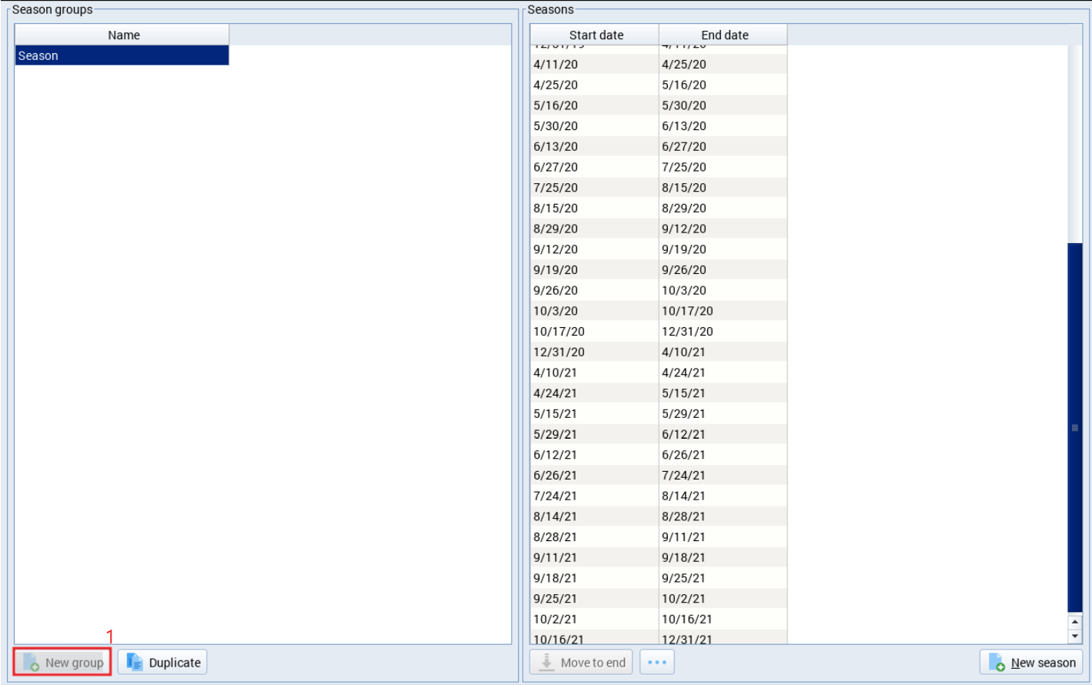
Task: Select start date cell 4/11/20
Action: point(594,65)
